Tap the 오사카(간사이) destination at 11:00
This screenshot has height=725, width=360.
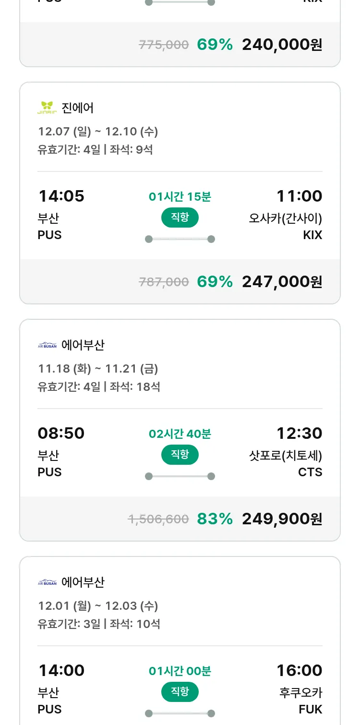(x=285, y=218)
